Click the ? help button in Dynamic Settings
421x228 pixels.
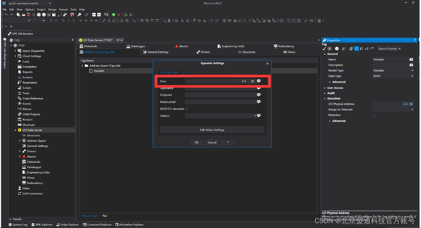(228, 143)
